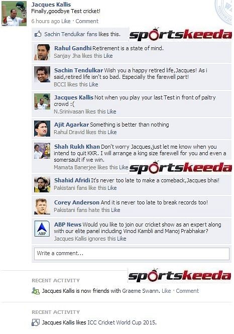The height and width of the screenshot is (334, 234).
Task: Click Shahid Afridi's profile photo
Action: [x=42, y=184]
